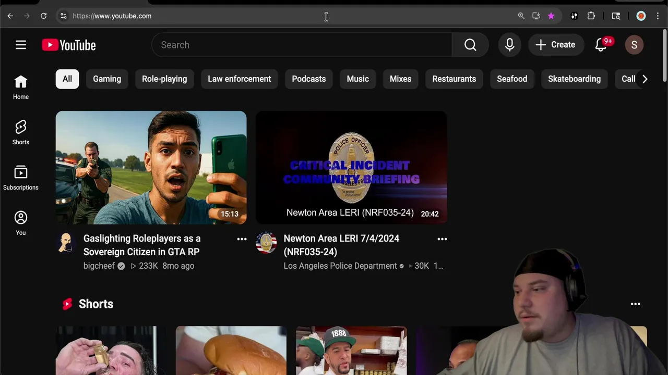The width and height of the screenshot is (668, 375).
Task: Click the YouTube logo
Action: [69, 45]
